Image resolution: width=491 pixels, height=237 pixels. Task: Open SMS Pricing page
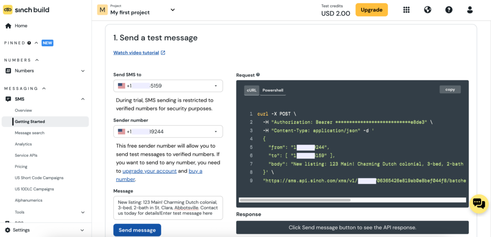click(x=21, y=167)
